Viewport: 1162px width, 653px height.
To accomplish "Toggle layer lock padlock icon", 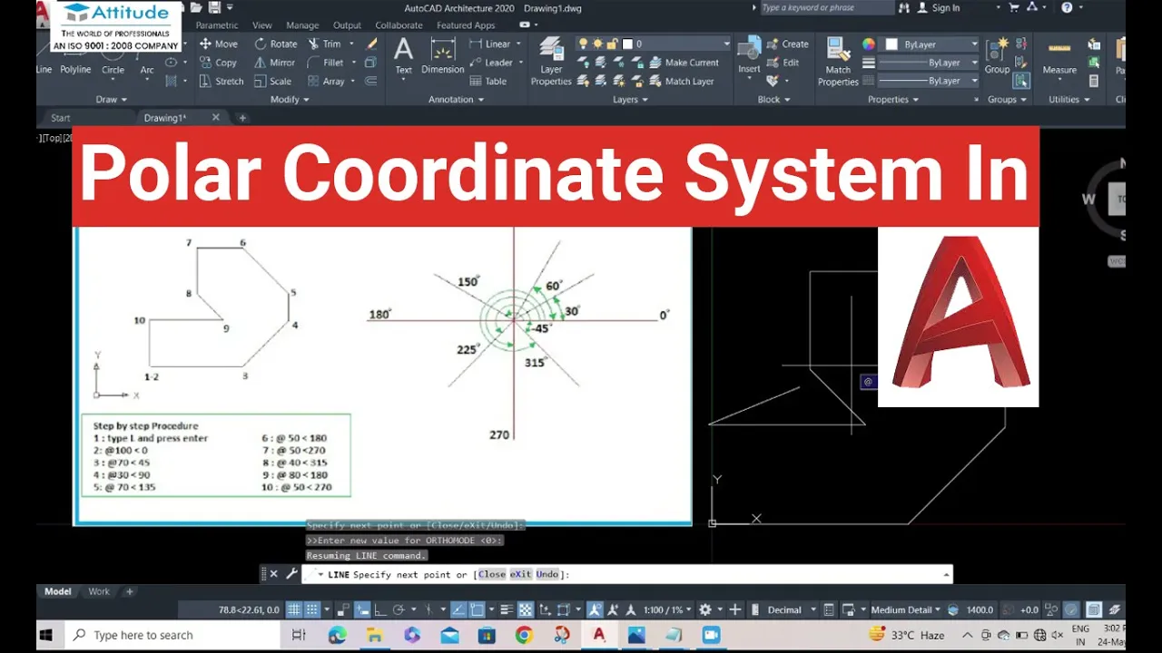I will 612,44.
